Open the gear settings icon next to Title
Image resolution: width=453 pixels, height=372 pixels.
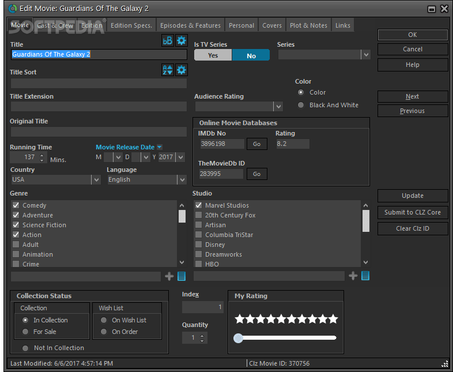point(182,40)
